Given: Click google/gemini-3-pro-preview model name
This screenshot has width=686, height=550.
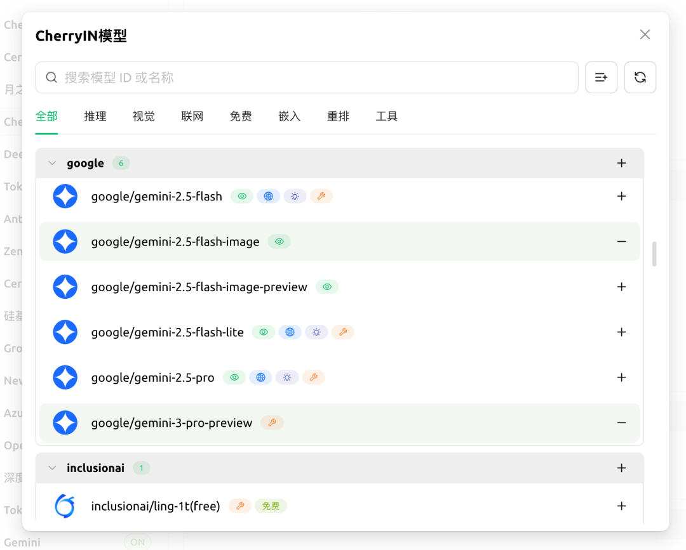Looking at the screenshot, I should point(171,423).
